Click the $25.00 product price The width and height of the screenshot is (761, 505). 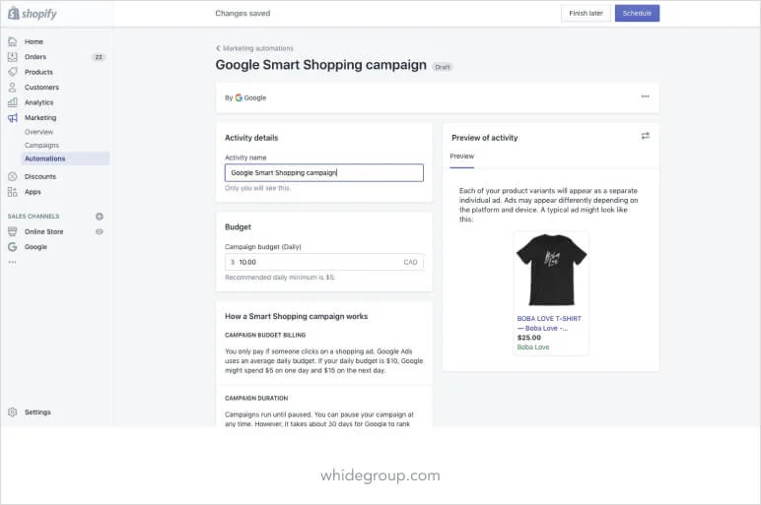click(x=528, y=338)
